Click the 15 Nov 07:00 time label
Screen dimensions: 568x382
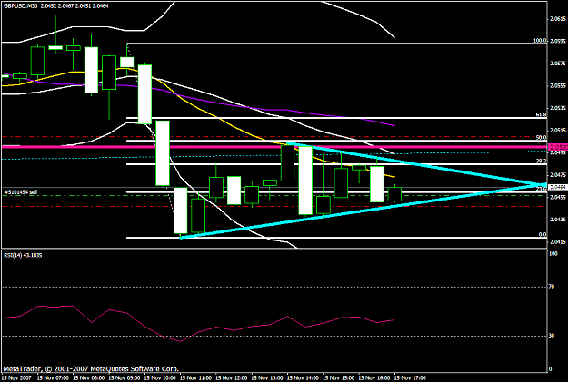click(52, 378)
